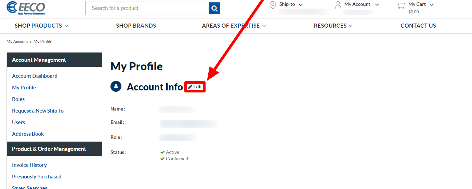Open Request a New Ship To
Image resolution: width=472 pixels, height=189 pixels.
click(x=38, y=111)
